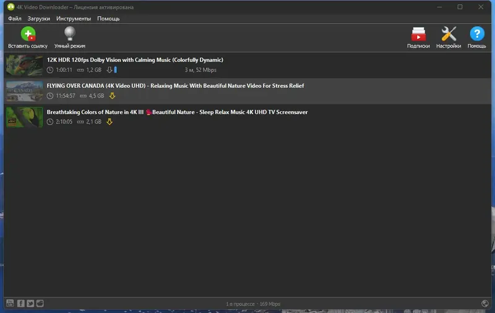Screen dimensions: 495x313
Task: Click the 11:54:57 duration text
Action: 66,96
